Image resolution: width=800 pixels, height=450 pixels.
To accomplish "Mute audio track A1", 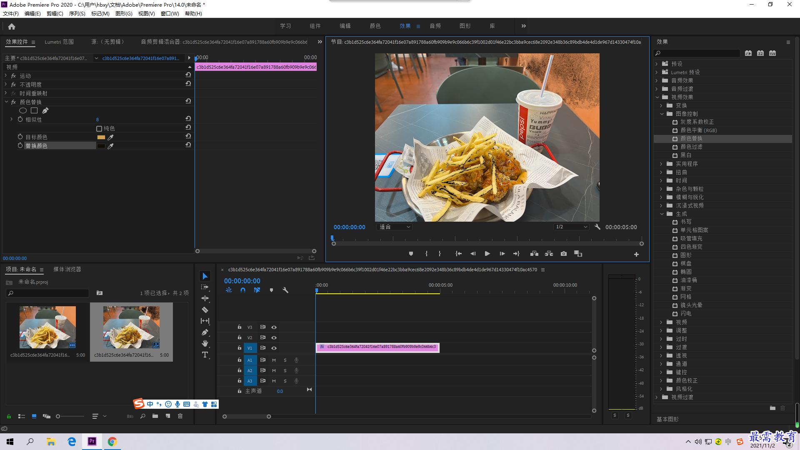I will point(274,360).
